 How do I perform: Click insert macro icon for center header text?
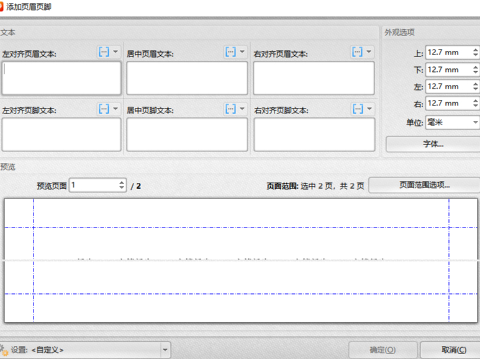231,52
